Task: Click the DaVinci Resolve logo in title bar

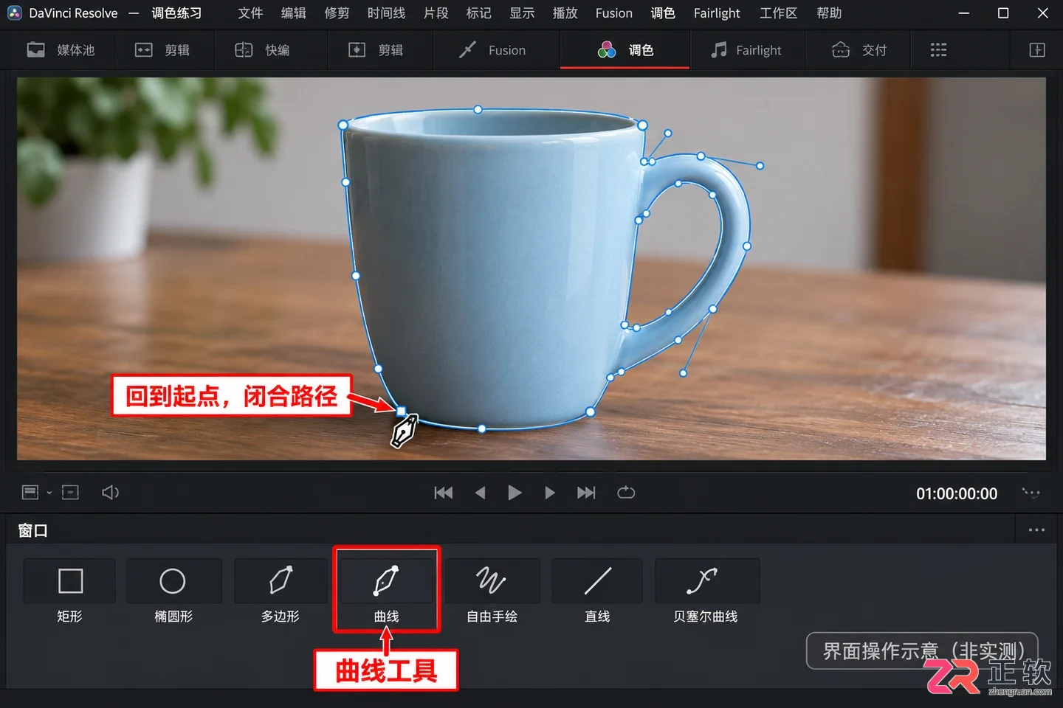Action: 15,13
